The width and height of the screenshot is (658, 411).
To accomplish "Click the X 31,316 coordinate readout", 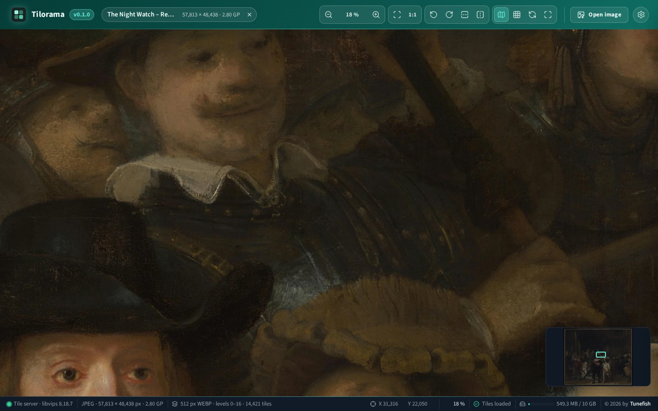I will click(x=388, y=404).
